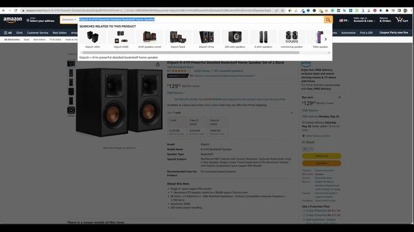The image size is (414, 232).
Task: Click the Add to Cart button
Action: (x=321, y=156)
